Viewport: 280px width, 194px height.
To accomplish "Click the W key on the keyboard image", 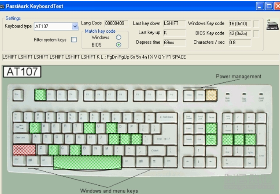I will click(x=46, y=128).
